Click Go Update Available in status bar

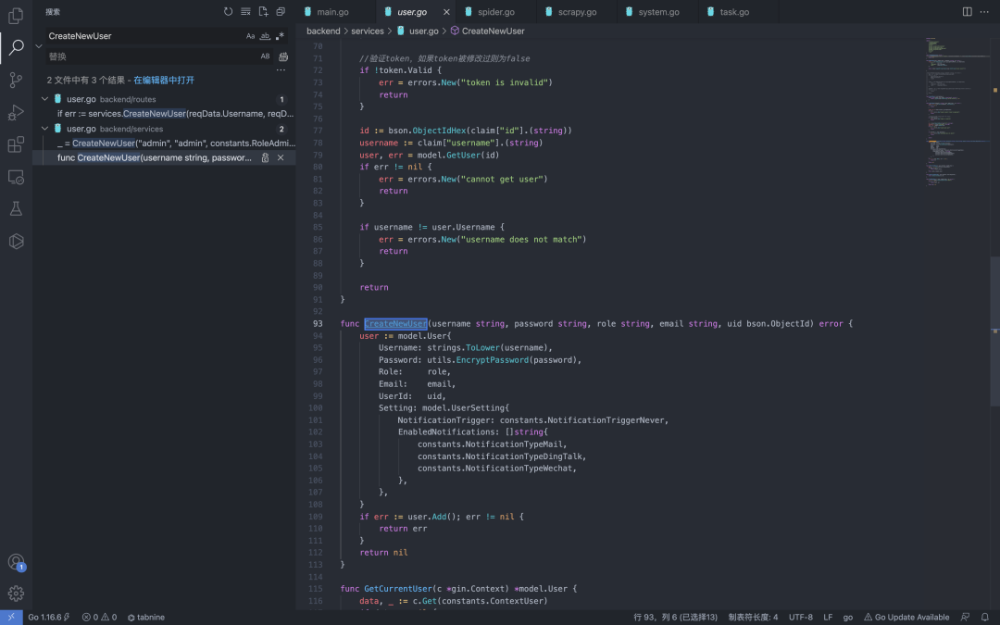point(906,617)
